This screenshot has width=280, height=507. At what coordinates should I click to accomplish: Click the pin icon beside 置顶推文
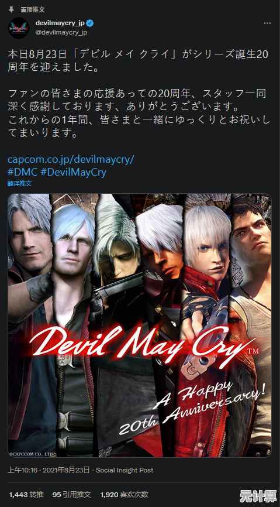[11, 9]
